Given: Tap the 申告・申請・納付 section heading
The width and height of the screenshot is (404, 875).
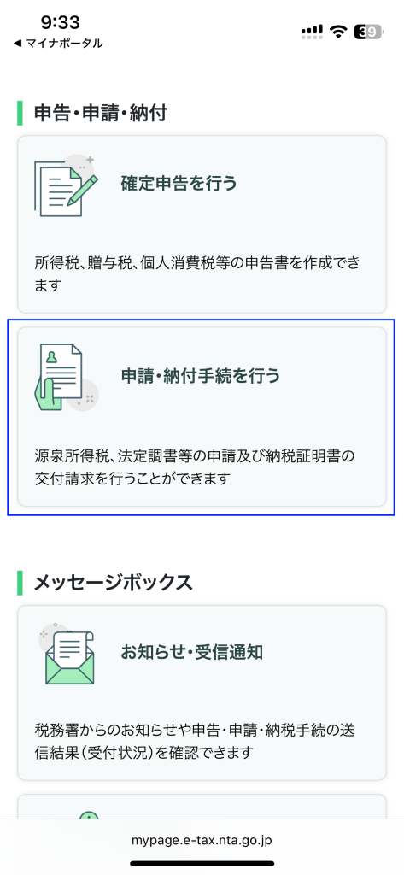Looking at the screenshot, I should pyautogui.click(x=101, y=114).
